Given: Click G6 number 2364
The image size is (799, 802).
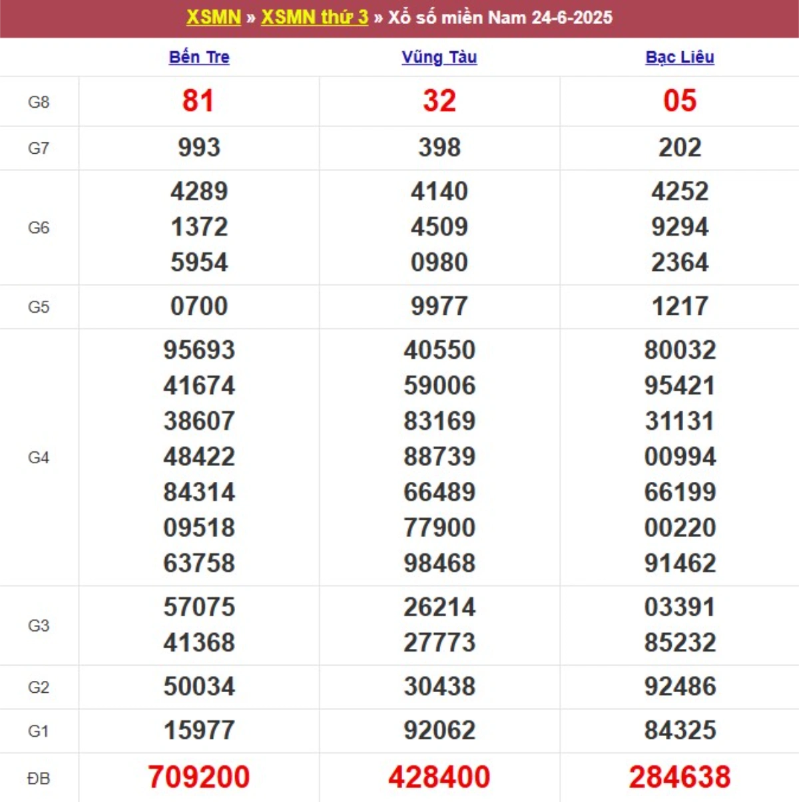Looking at the screenshot, I should [x=680, y=262].
